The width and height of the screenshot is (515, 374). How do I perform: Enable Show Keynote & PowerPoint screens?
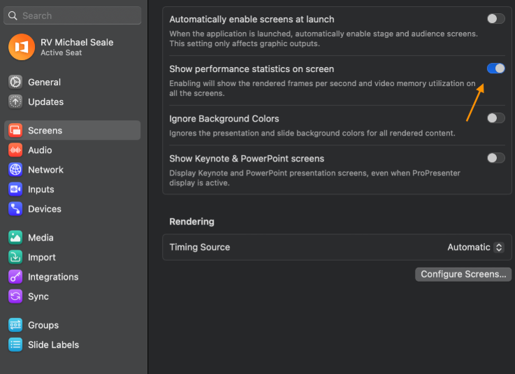(x=495, y=158)
